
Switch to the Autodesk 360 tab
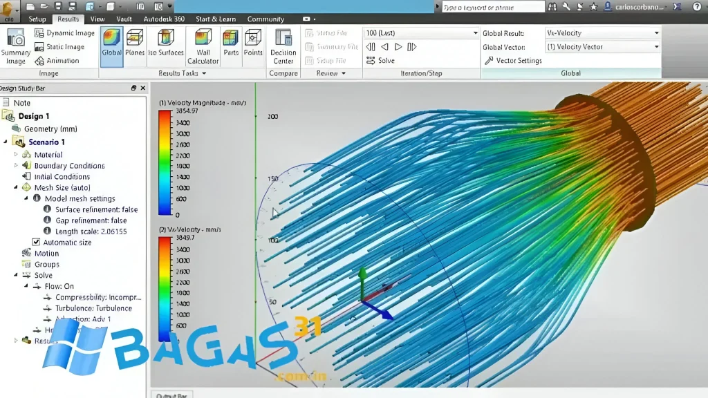164,19
